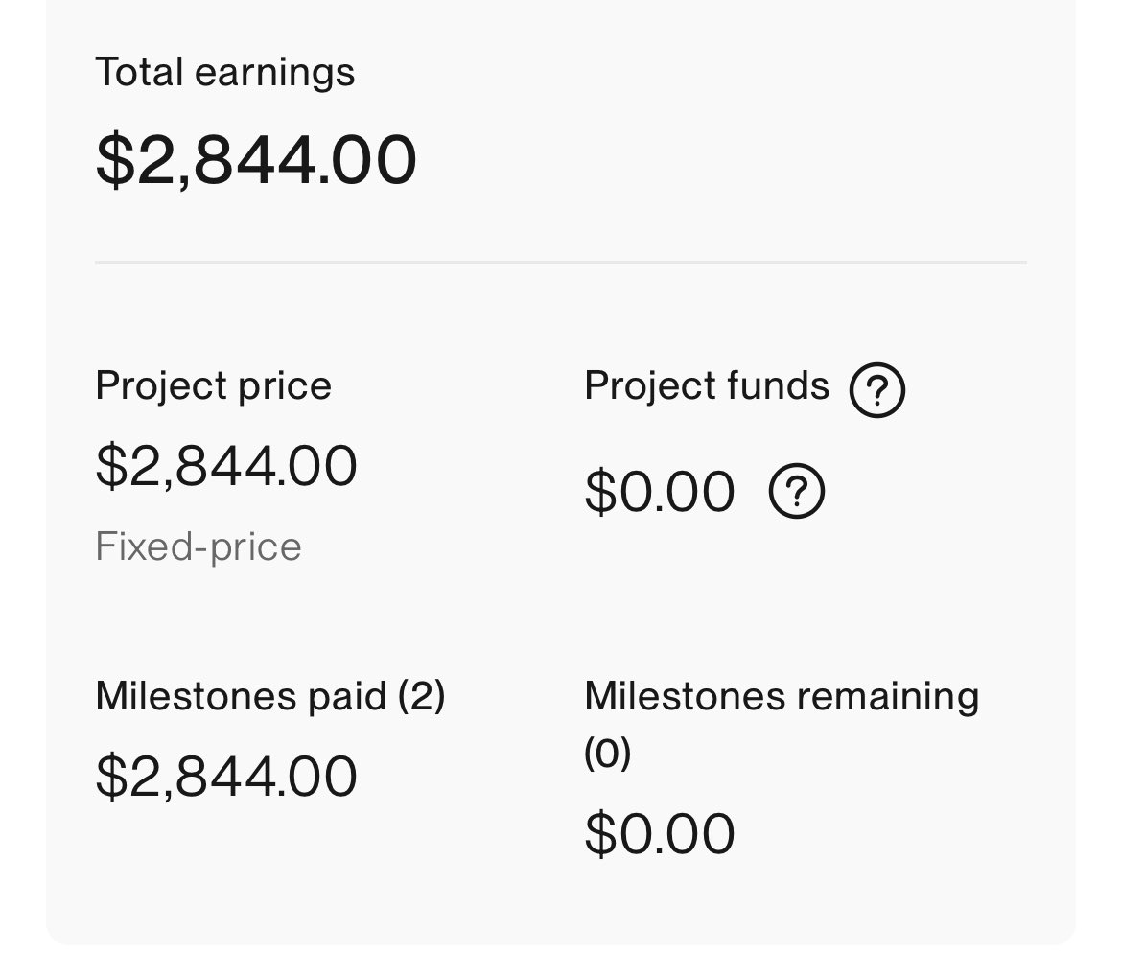Click the Project funds label text
This screenshot has width=1121, height=953.
706,386
